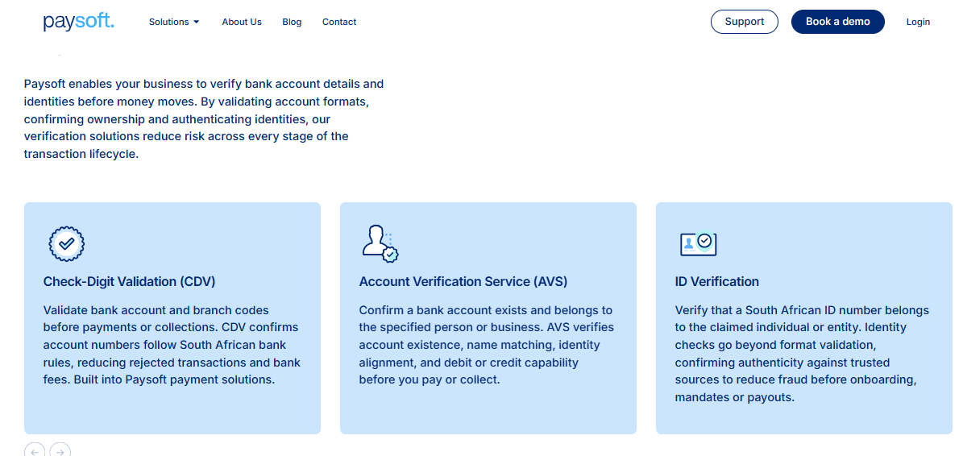The image size is (963, 456).
Task: Go to previous carousel slide arrow
Action: [x=35, y=450]
